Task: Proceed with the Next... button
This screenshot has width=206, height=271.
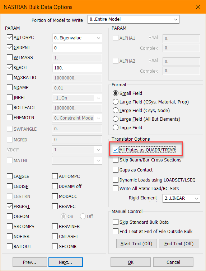Action: (x=65, y=262)
